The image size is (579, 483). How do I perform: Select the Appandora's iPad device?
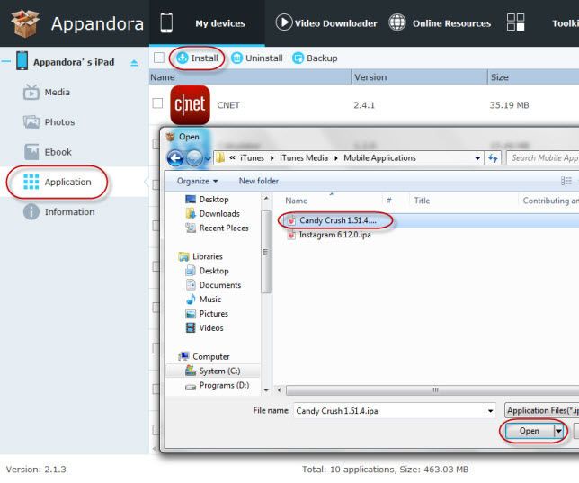click(x=74, y=62)
